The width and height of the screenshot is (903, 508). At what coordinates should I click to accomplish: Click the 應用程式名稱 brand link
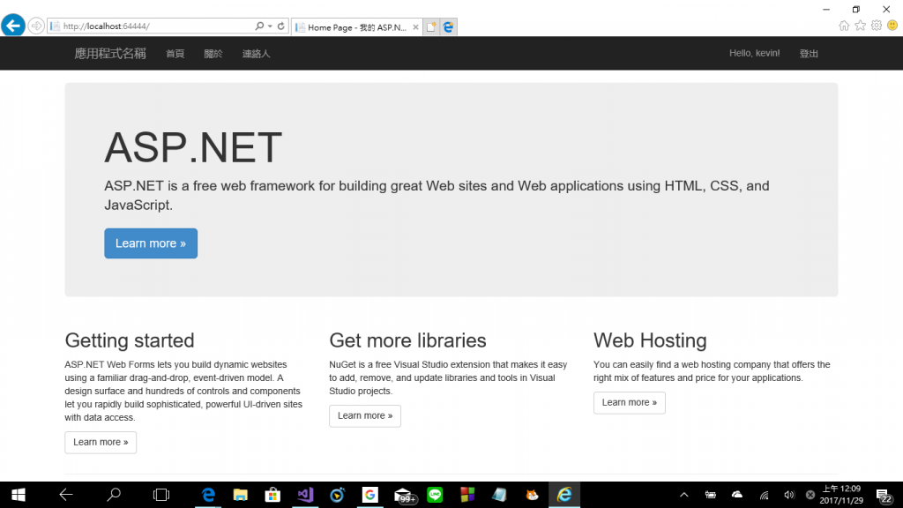(x=110, y=54)
